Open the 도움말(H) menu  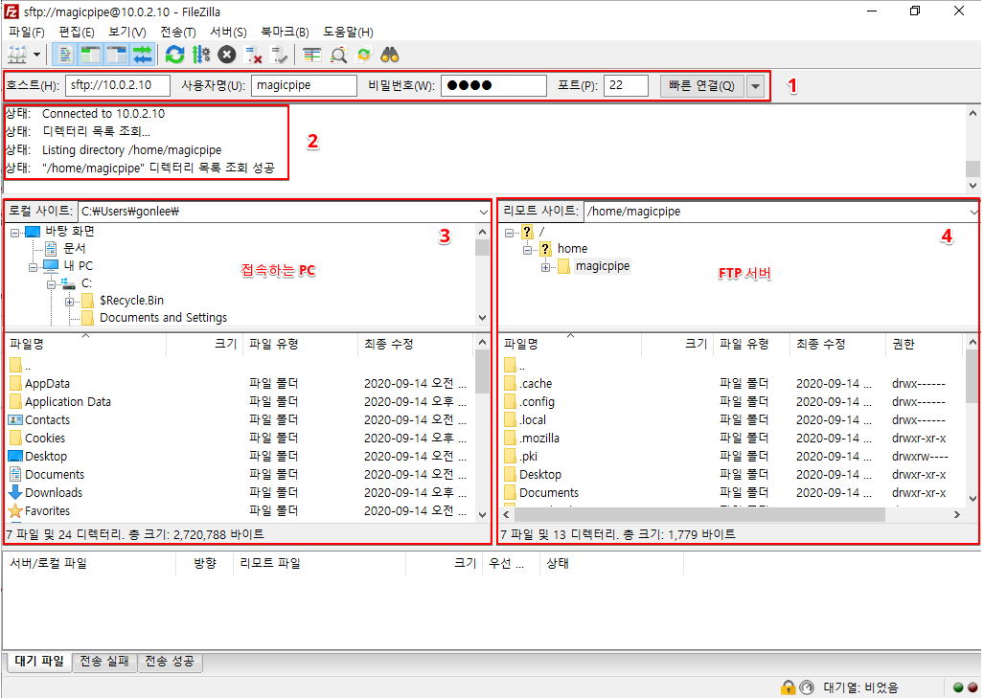(x=348, y=32)
